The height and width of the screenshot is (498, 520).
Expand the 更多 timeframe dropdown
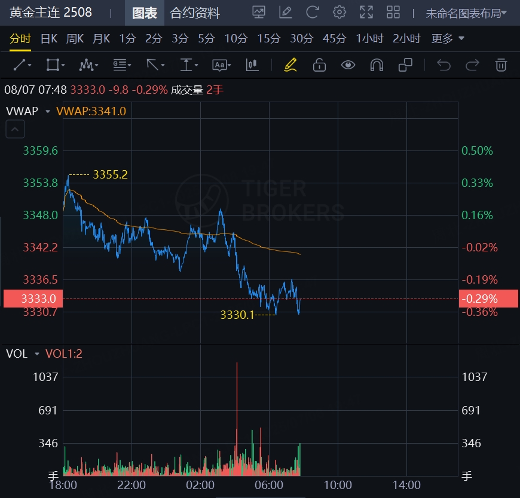tap(447, 39)
